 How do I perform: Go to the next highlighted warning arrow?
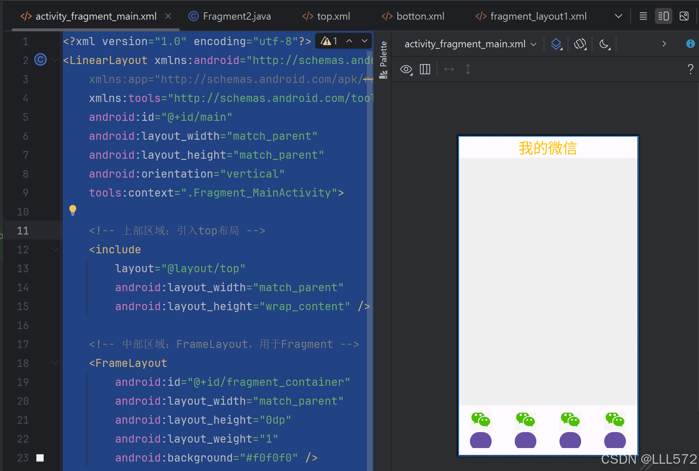tap(364, 41)
